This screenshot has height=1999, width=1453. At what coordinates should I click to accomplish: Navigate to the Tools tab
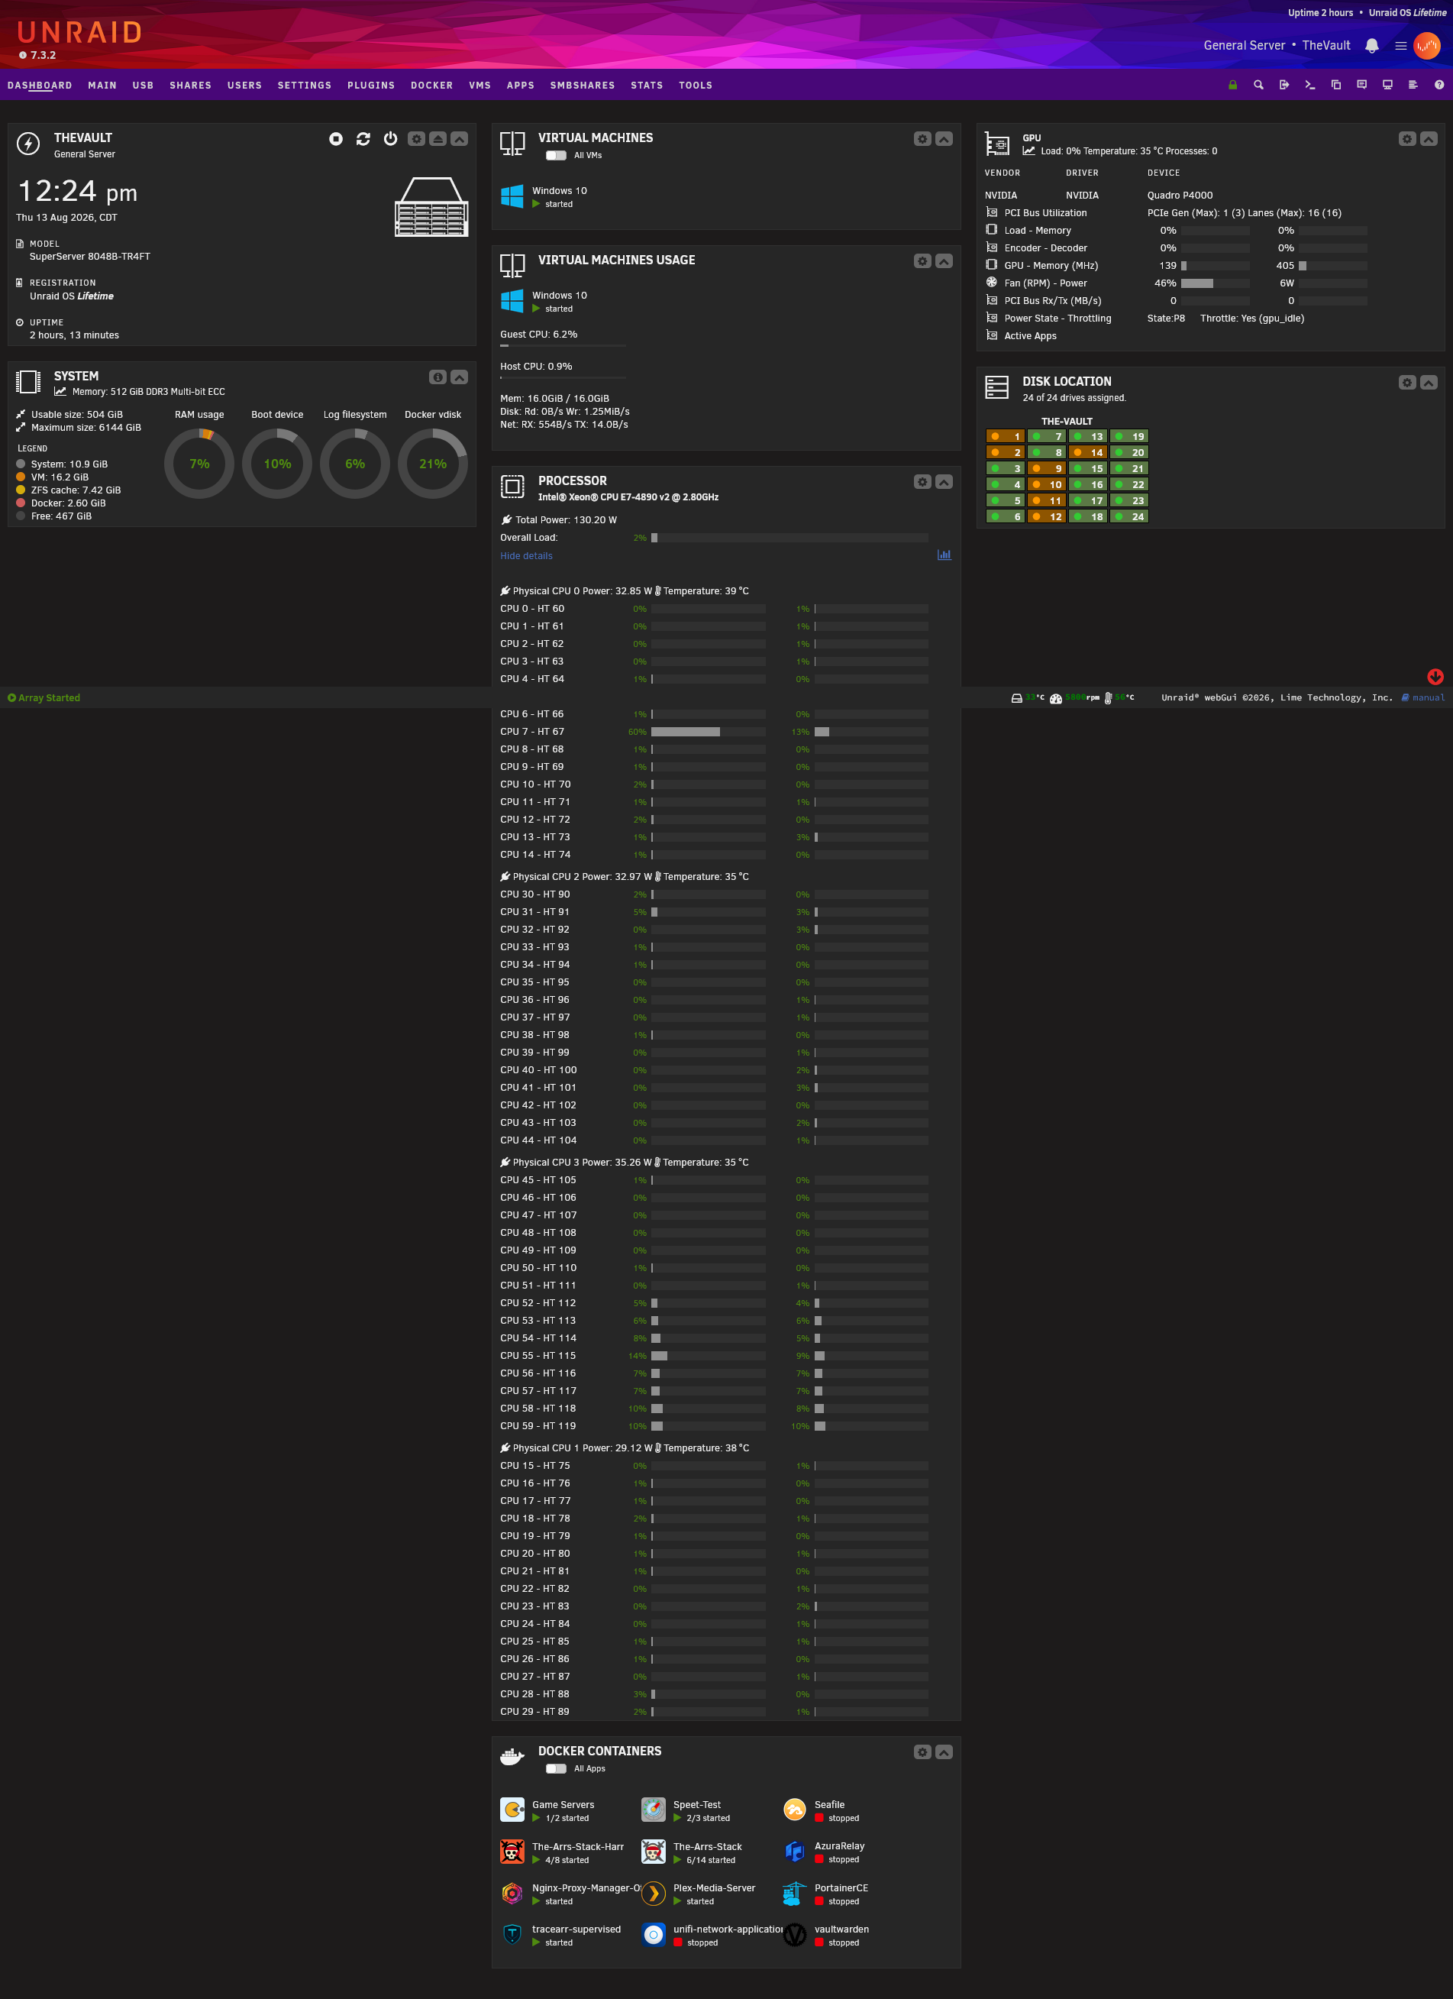[x=696, y=86]
